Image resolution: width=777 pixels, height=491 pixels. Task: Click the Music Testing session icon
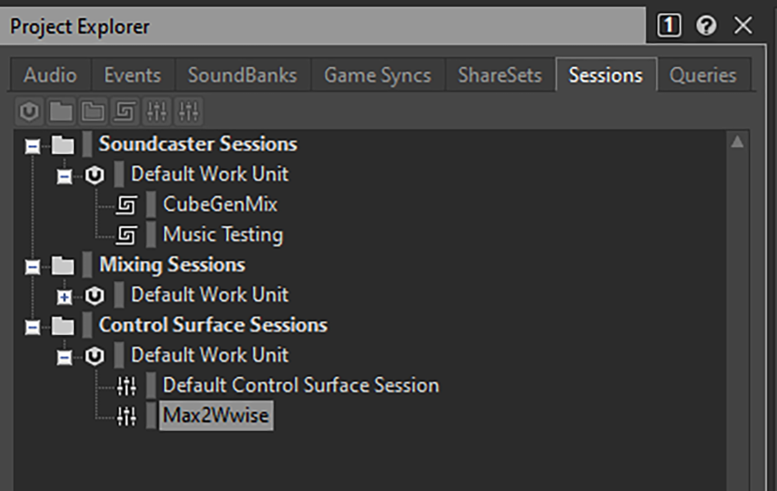click(126, 235)
